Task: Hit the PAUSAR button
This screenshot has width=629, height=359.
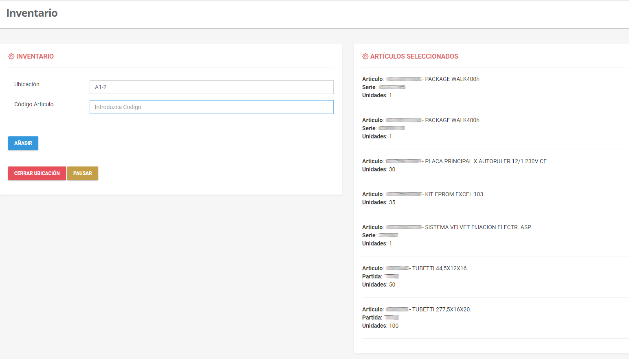Action: pyautogui.click(x=82, y=173)
